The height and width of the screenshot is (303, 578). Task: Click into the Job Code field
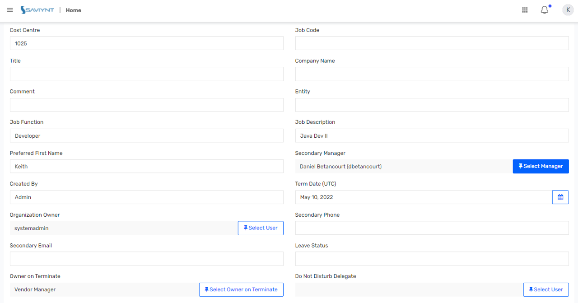pyautogui.click(x=432, y=43)
